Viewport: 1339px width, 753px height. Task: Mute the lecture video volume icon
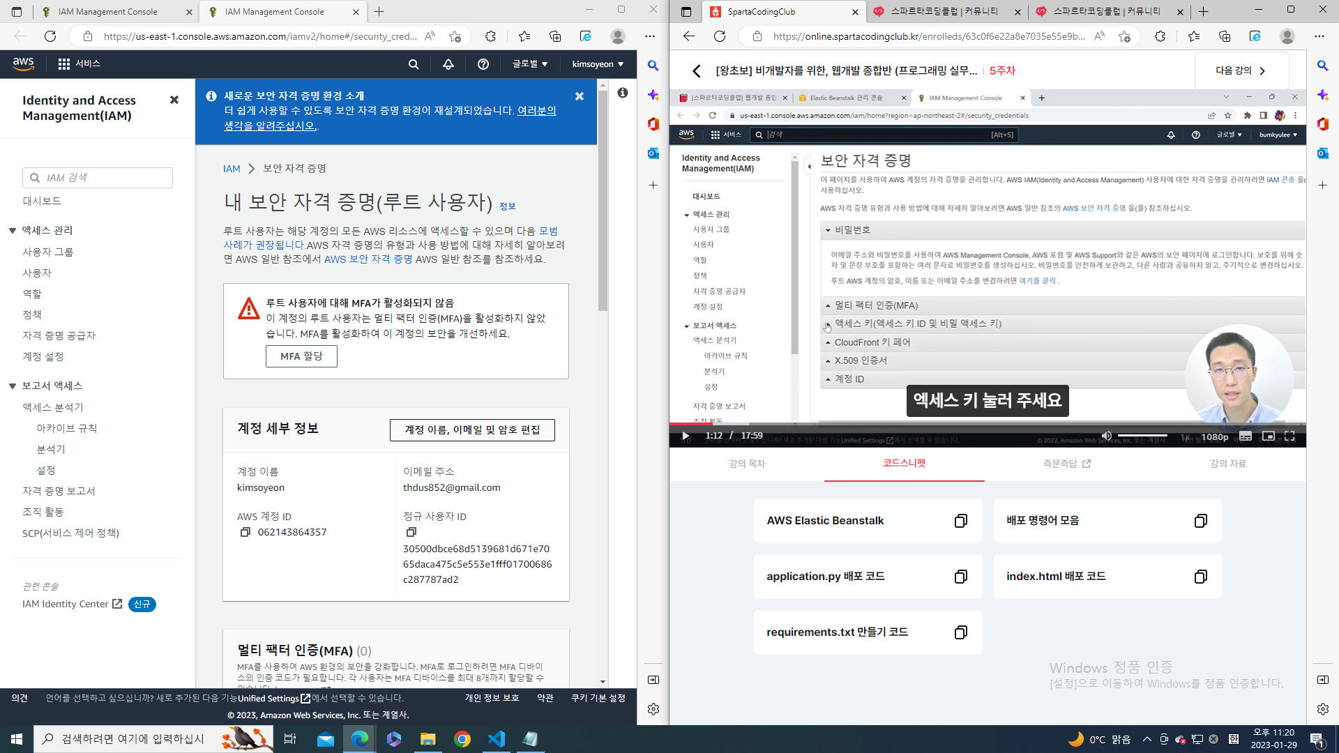1106,436
